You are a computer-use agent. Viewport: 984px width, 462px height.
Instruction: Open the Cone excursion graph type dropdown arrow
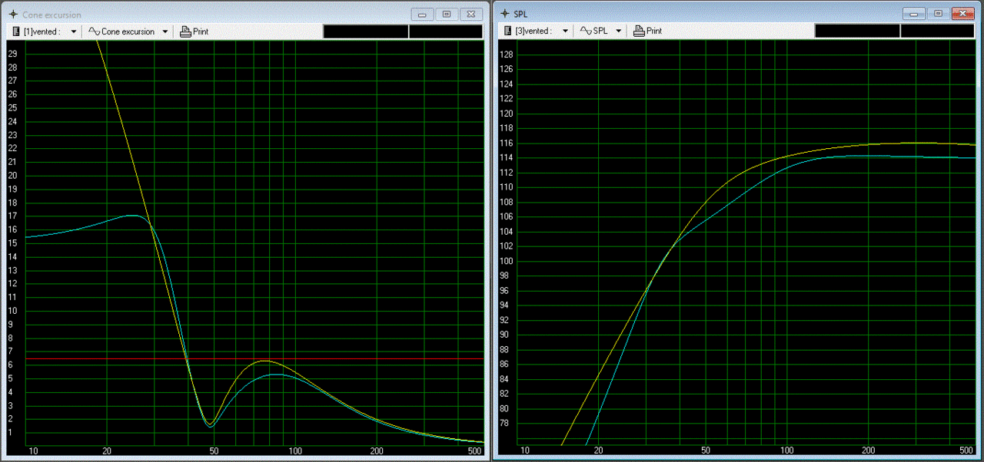pyautogui.click(x=165, y=31)
